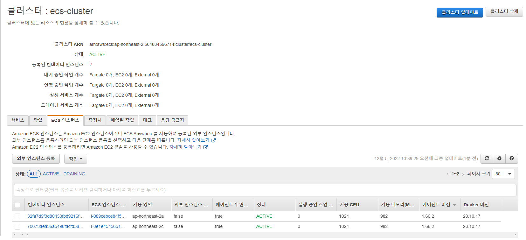Filter status by ALL
Viewport: 526px width, 240px height.
[34, 174]
